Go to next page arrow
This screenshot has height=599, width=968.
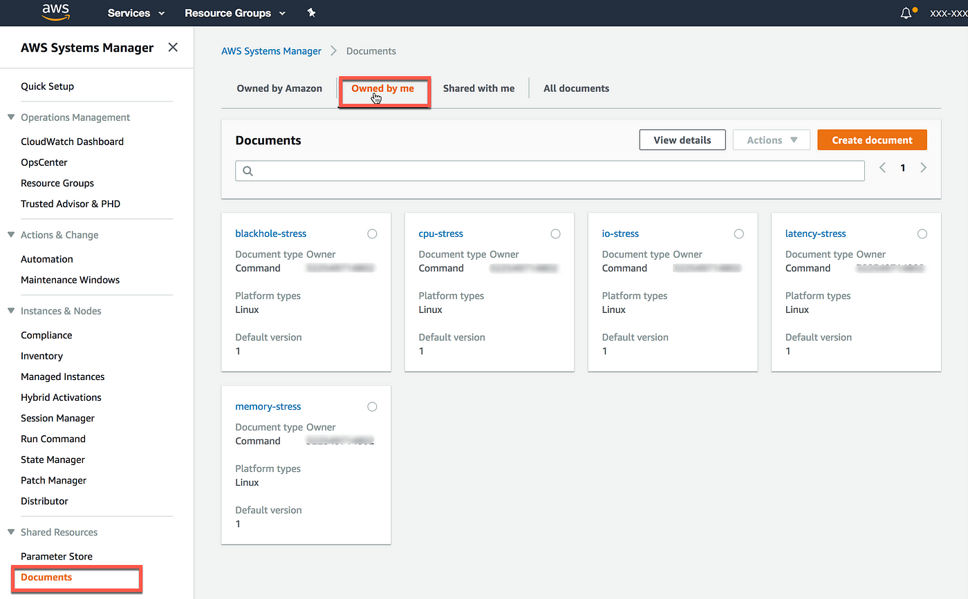pos(924,168)
